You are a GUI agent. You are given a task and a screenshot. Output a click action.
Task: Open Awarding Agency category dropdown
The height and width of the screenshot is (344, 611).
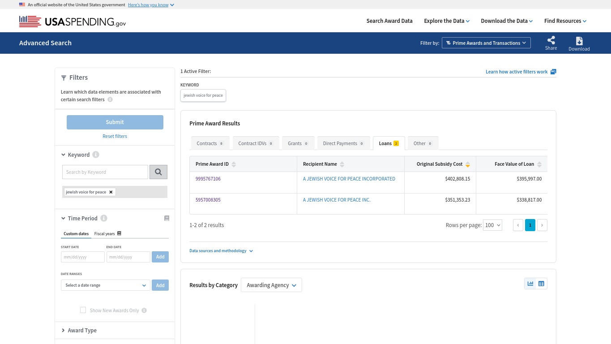point(271,285)
